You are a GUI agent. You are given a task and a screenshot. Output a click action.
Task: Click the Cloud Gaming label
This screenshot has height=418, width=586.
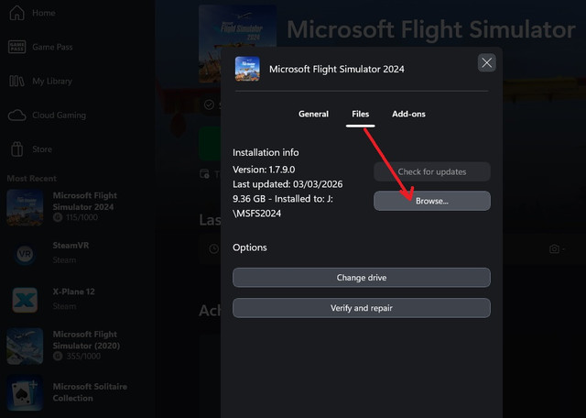pyautogui.click(x=59, y=115)
